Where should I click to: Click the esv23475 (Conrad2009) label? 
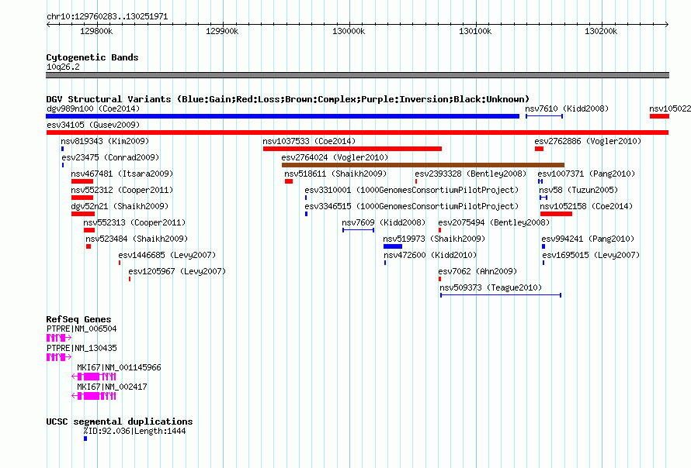(110, 157)
